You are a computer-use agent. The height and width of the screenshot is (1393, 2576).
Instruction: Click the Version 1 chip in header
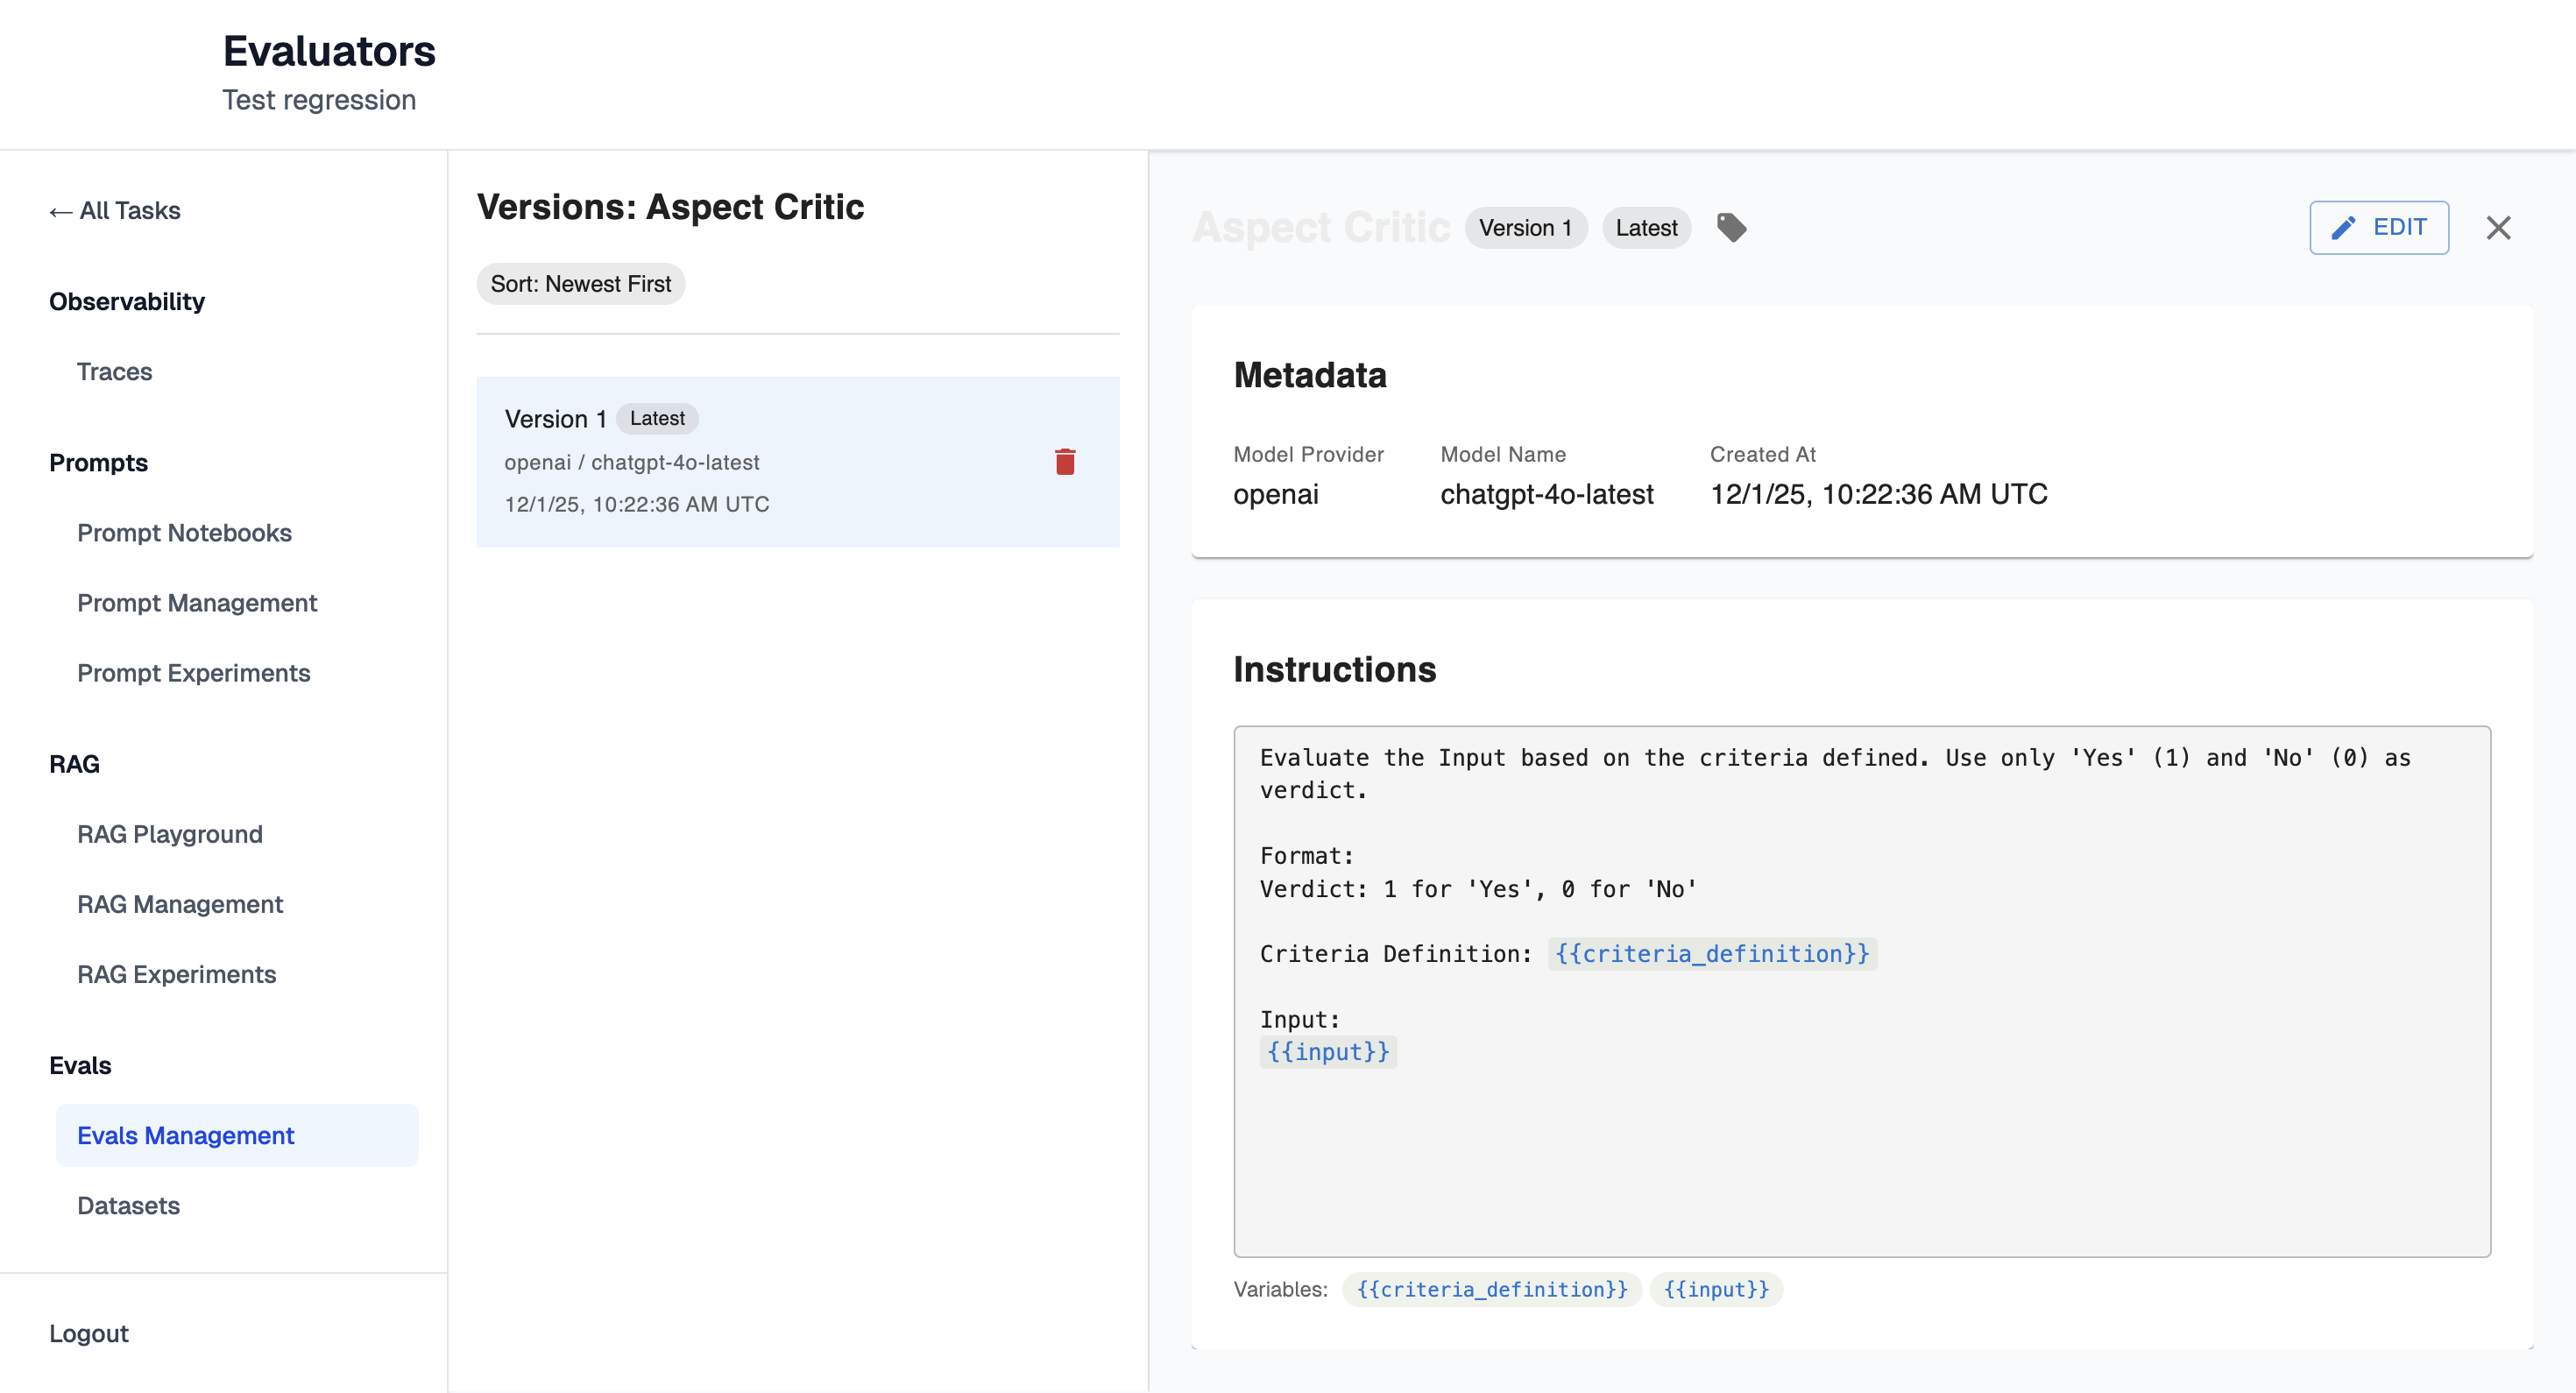[x=1525, y=228]
